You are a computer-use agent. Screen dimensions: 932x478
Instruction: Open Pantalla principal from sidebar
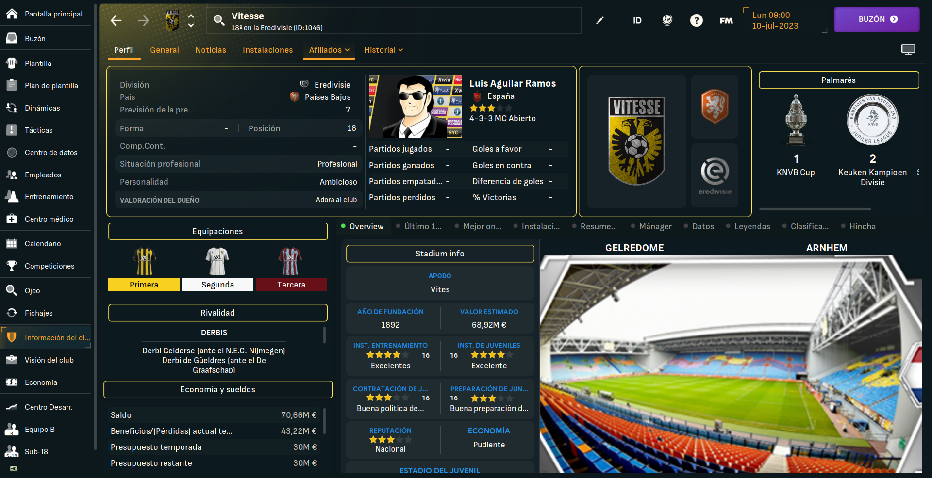click(x=46, y=14)
